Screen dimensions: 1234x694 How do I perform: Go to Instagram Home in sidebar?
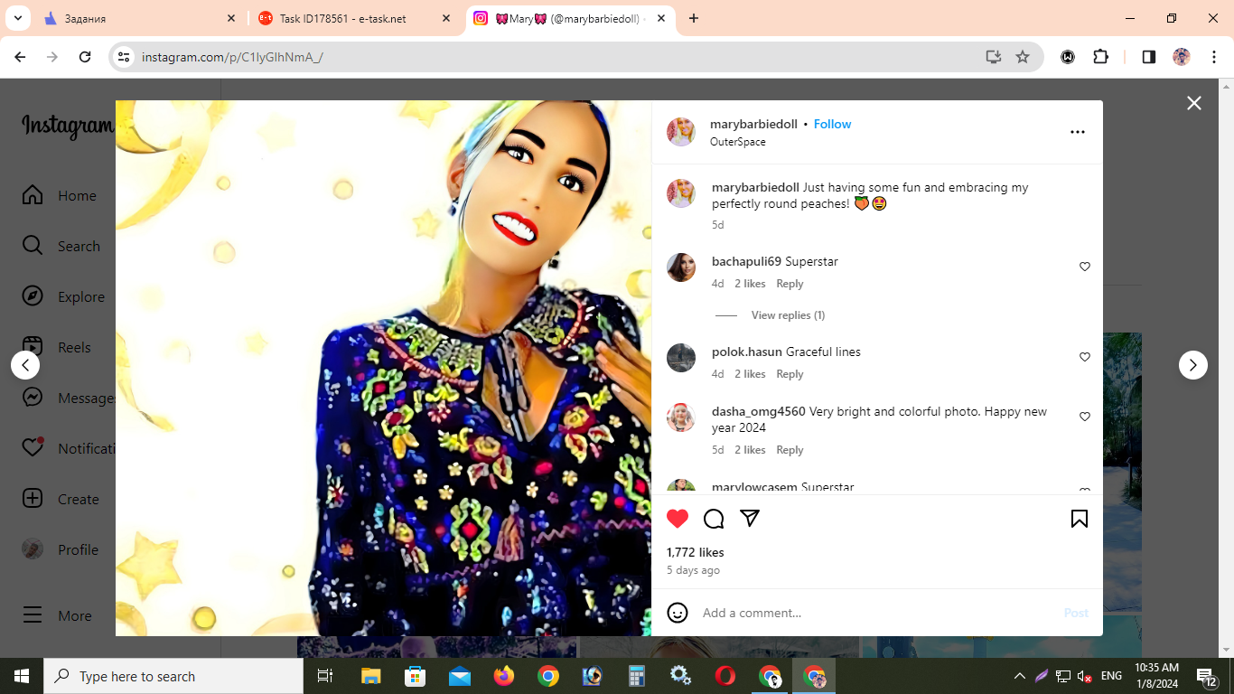click(x=60, y=195)
